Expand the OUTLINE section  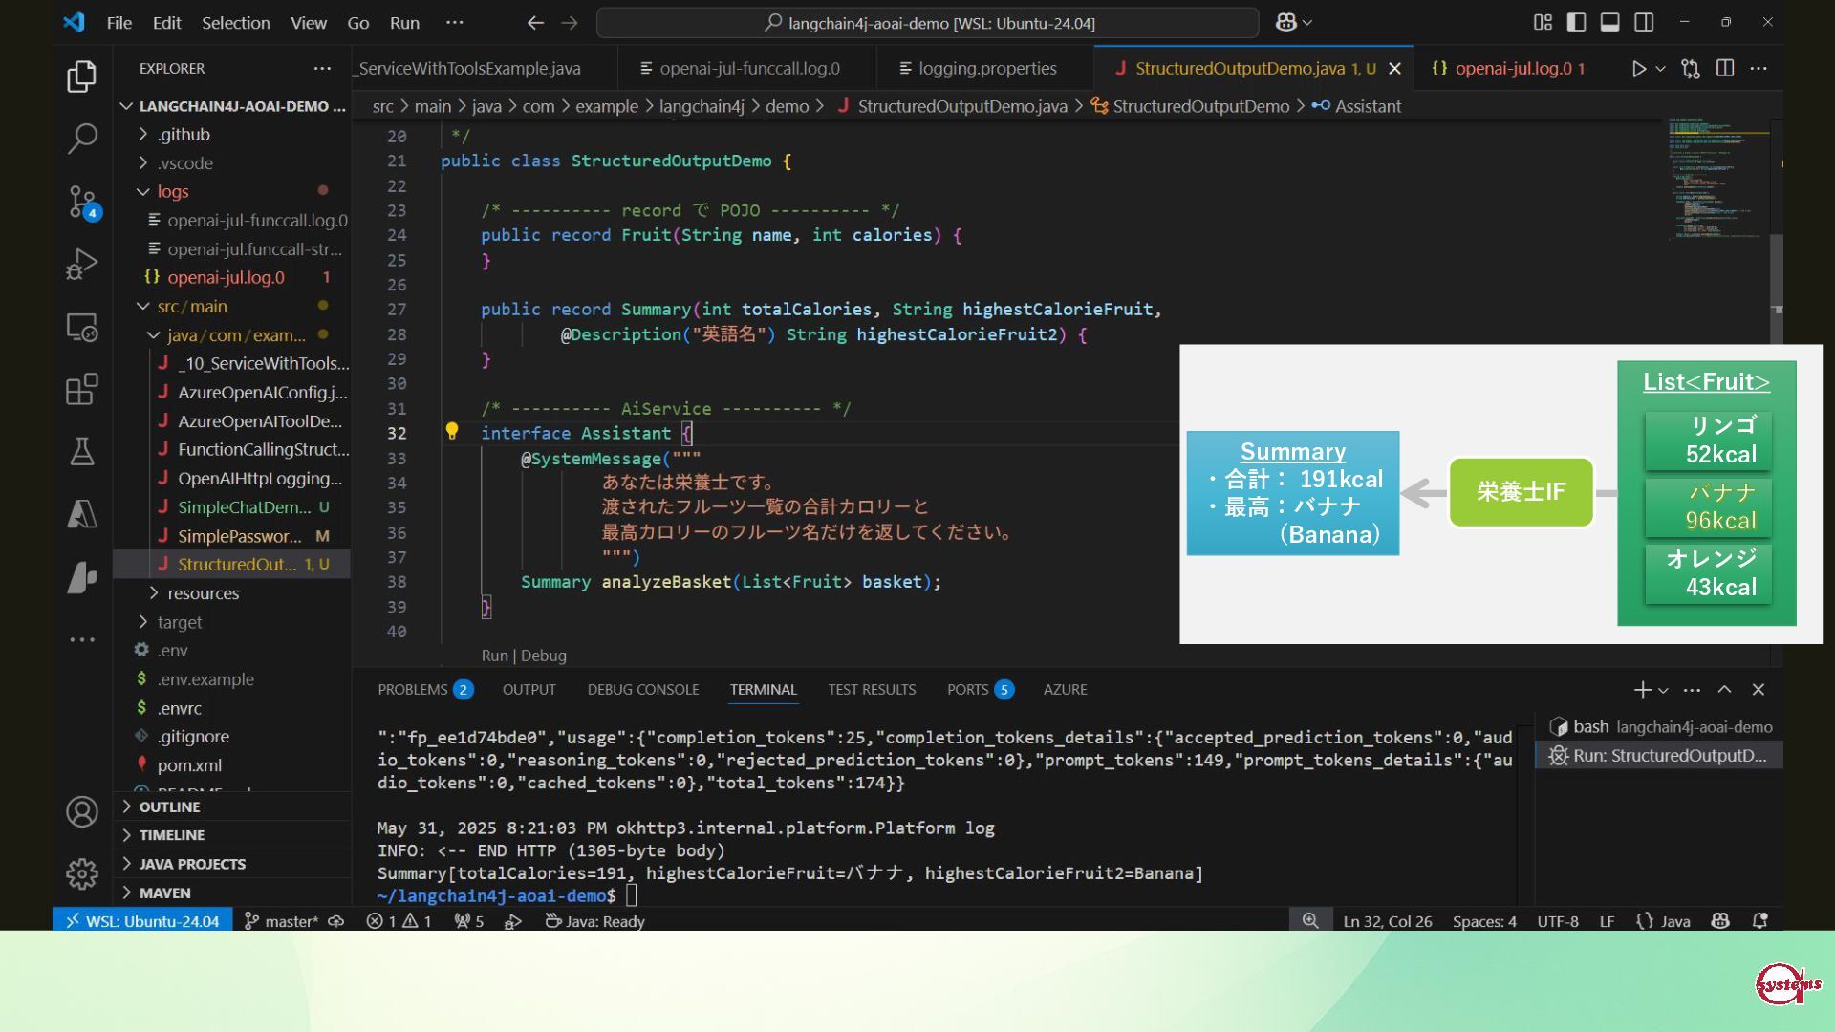click(231, 806)
